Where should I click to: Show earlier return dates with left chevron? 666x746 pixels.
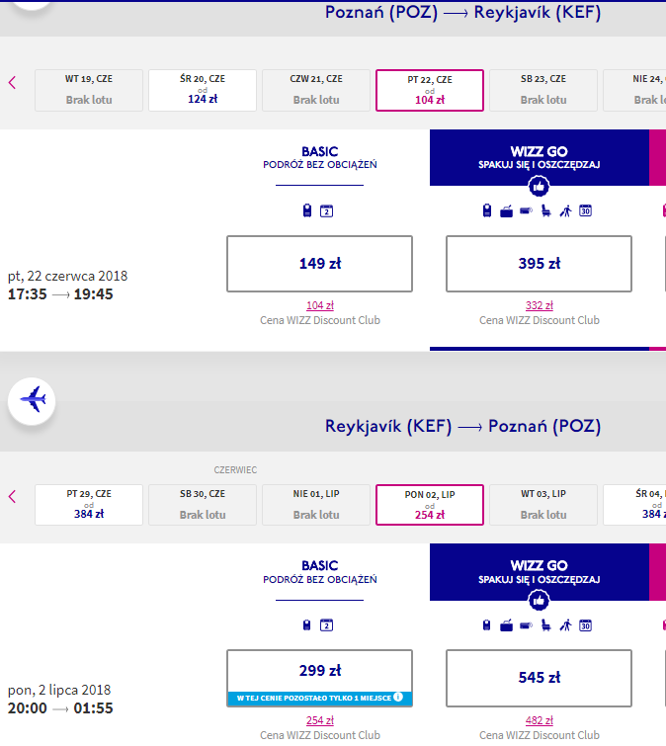[x=13, y=497]
